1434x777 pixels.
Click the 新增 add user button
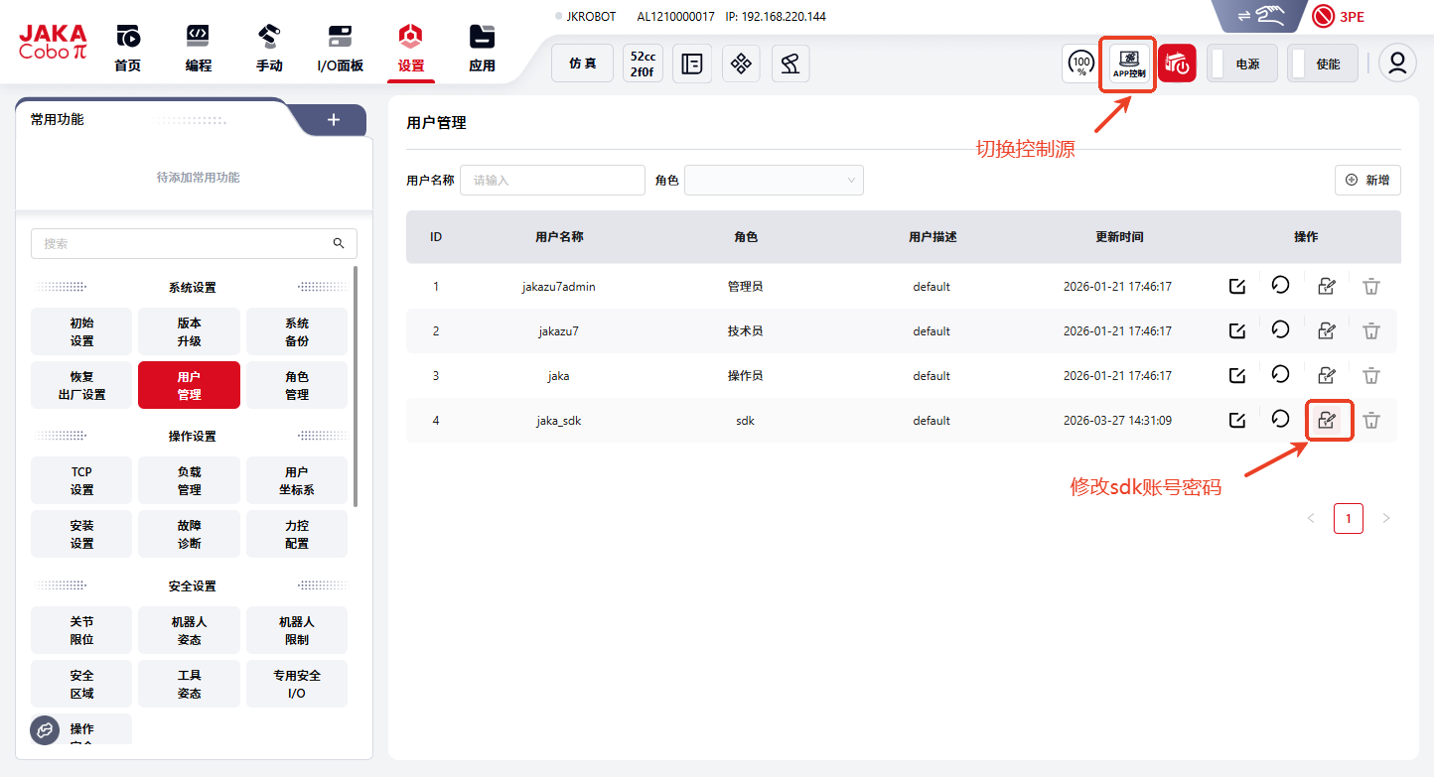coord(1367,180)
